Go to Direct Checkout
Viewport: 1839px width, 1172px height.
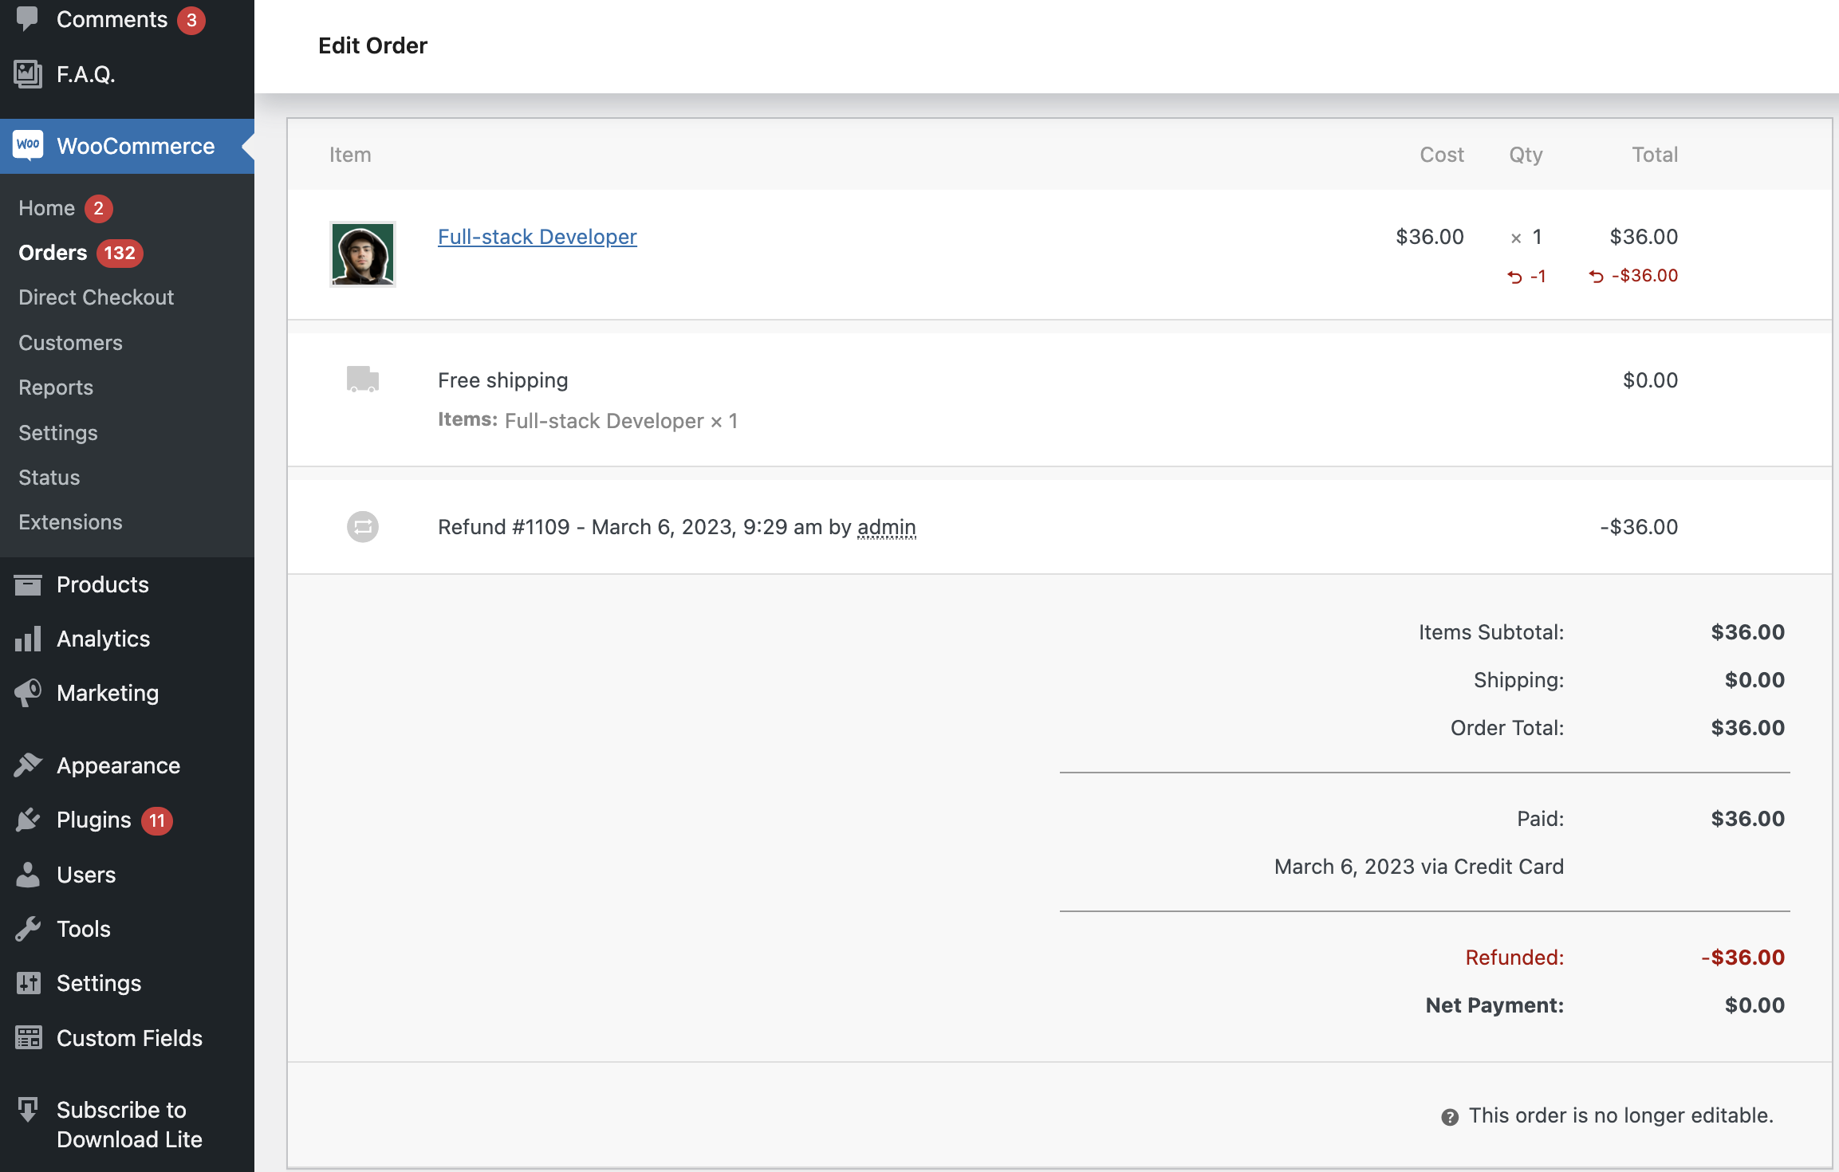click(96, 297)
